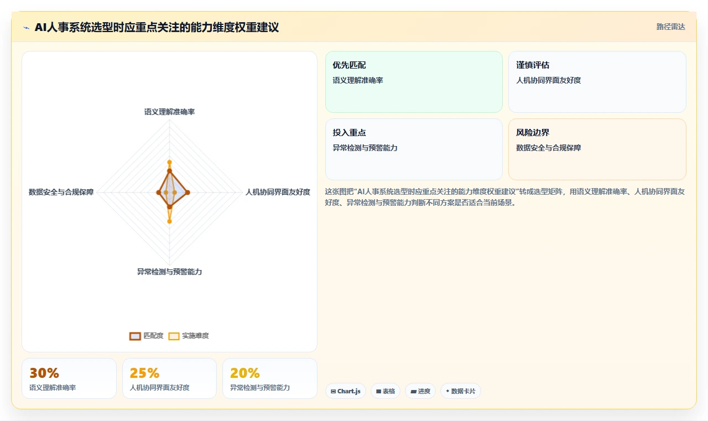The height and width of the screenshot is (421, 708).
Task: Click the 30% 语义理解准确率 stat card
Action: 69,378
